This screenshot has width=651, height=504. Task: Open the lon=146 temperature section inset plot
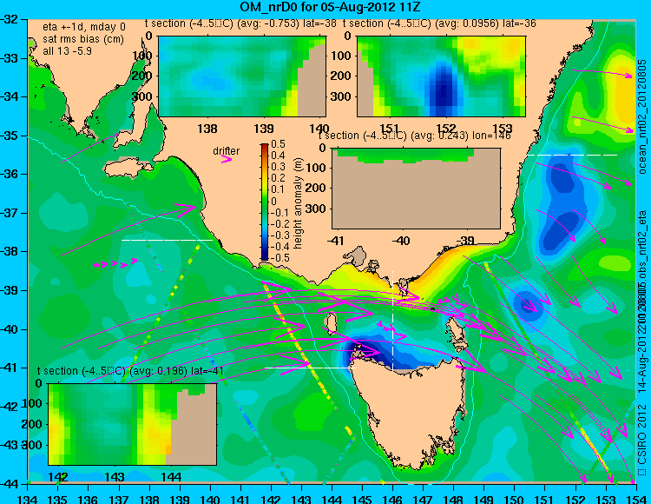tap(416, 189)
